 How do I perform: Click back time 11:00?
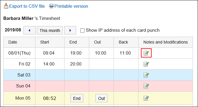pos(125,53)
